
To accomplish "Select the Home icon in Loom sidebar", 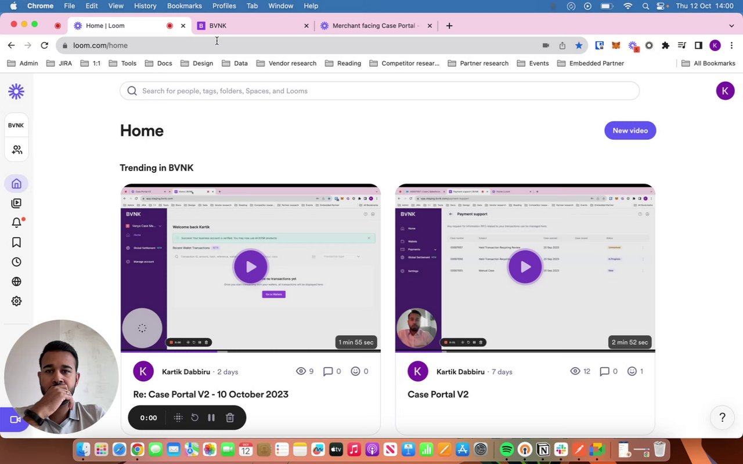I will [x=16, y=184].
